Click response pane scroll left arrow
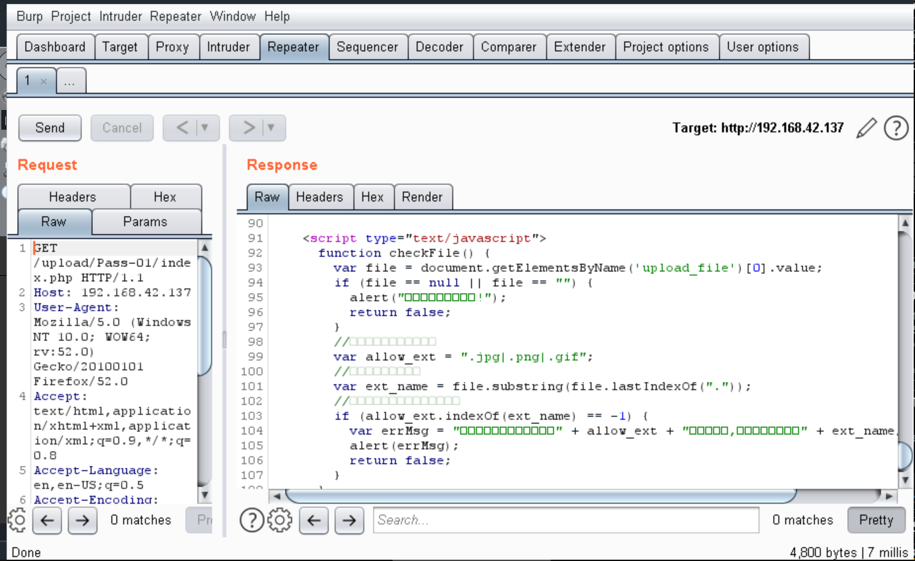915x561 pixels. pos(277,496)
